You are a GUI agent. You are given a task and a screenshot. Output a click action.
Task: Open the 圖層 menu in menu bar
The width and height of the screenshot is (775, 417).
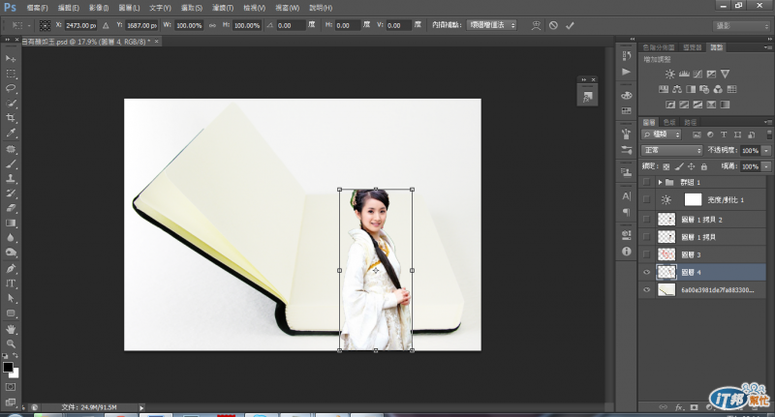(126, 7)
